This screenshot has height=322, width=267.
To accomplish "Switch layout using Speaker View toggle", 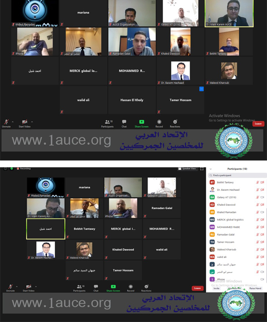I will 187,169.
